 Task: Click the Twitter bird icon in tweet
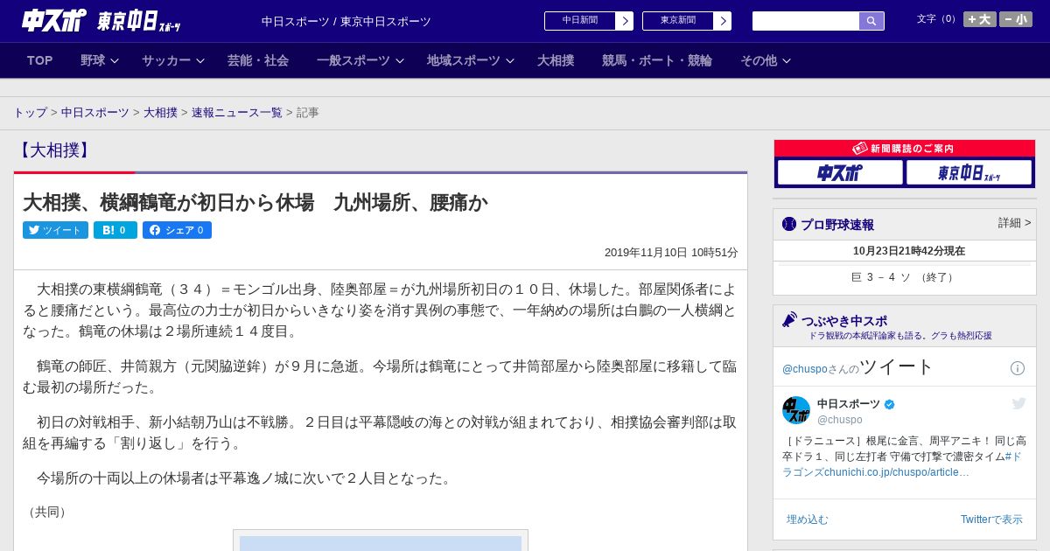pos(1018,403)
